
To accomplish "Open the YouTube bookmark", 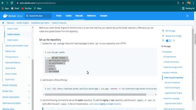I will [26, 8].
